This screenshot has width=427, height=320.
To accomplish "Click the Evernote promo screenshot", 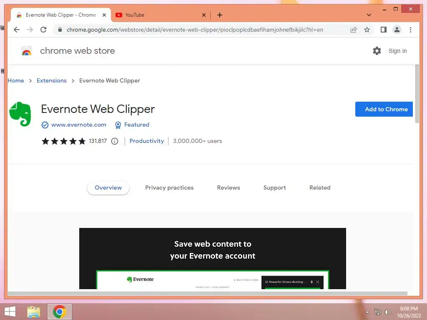I will click(x=212, y=258).
